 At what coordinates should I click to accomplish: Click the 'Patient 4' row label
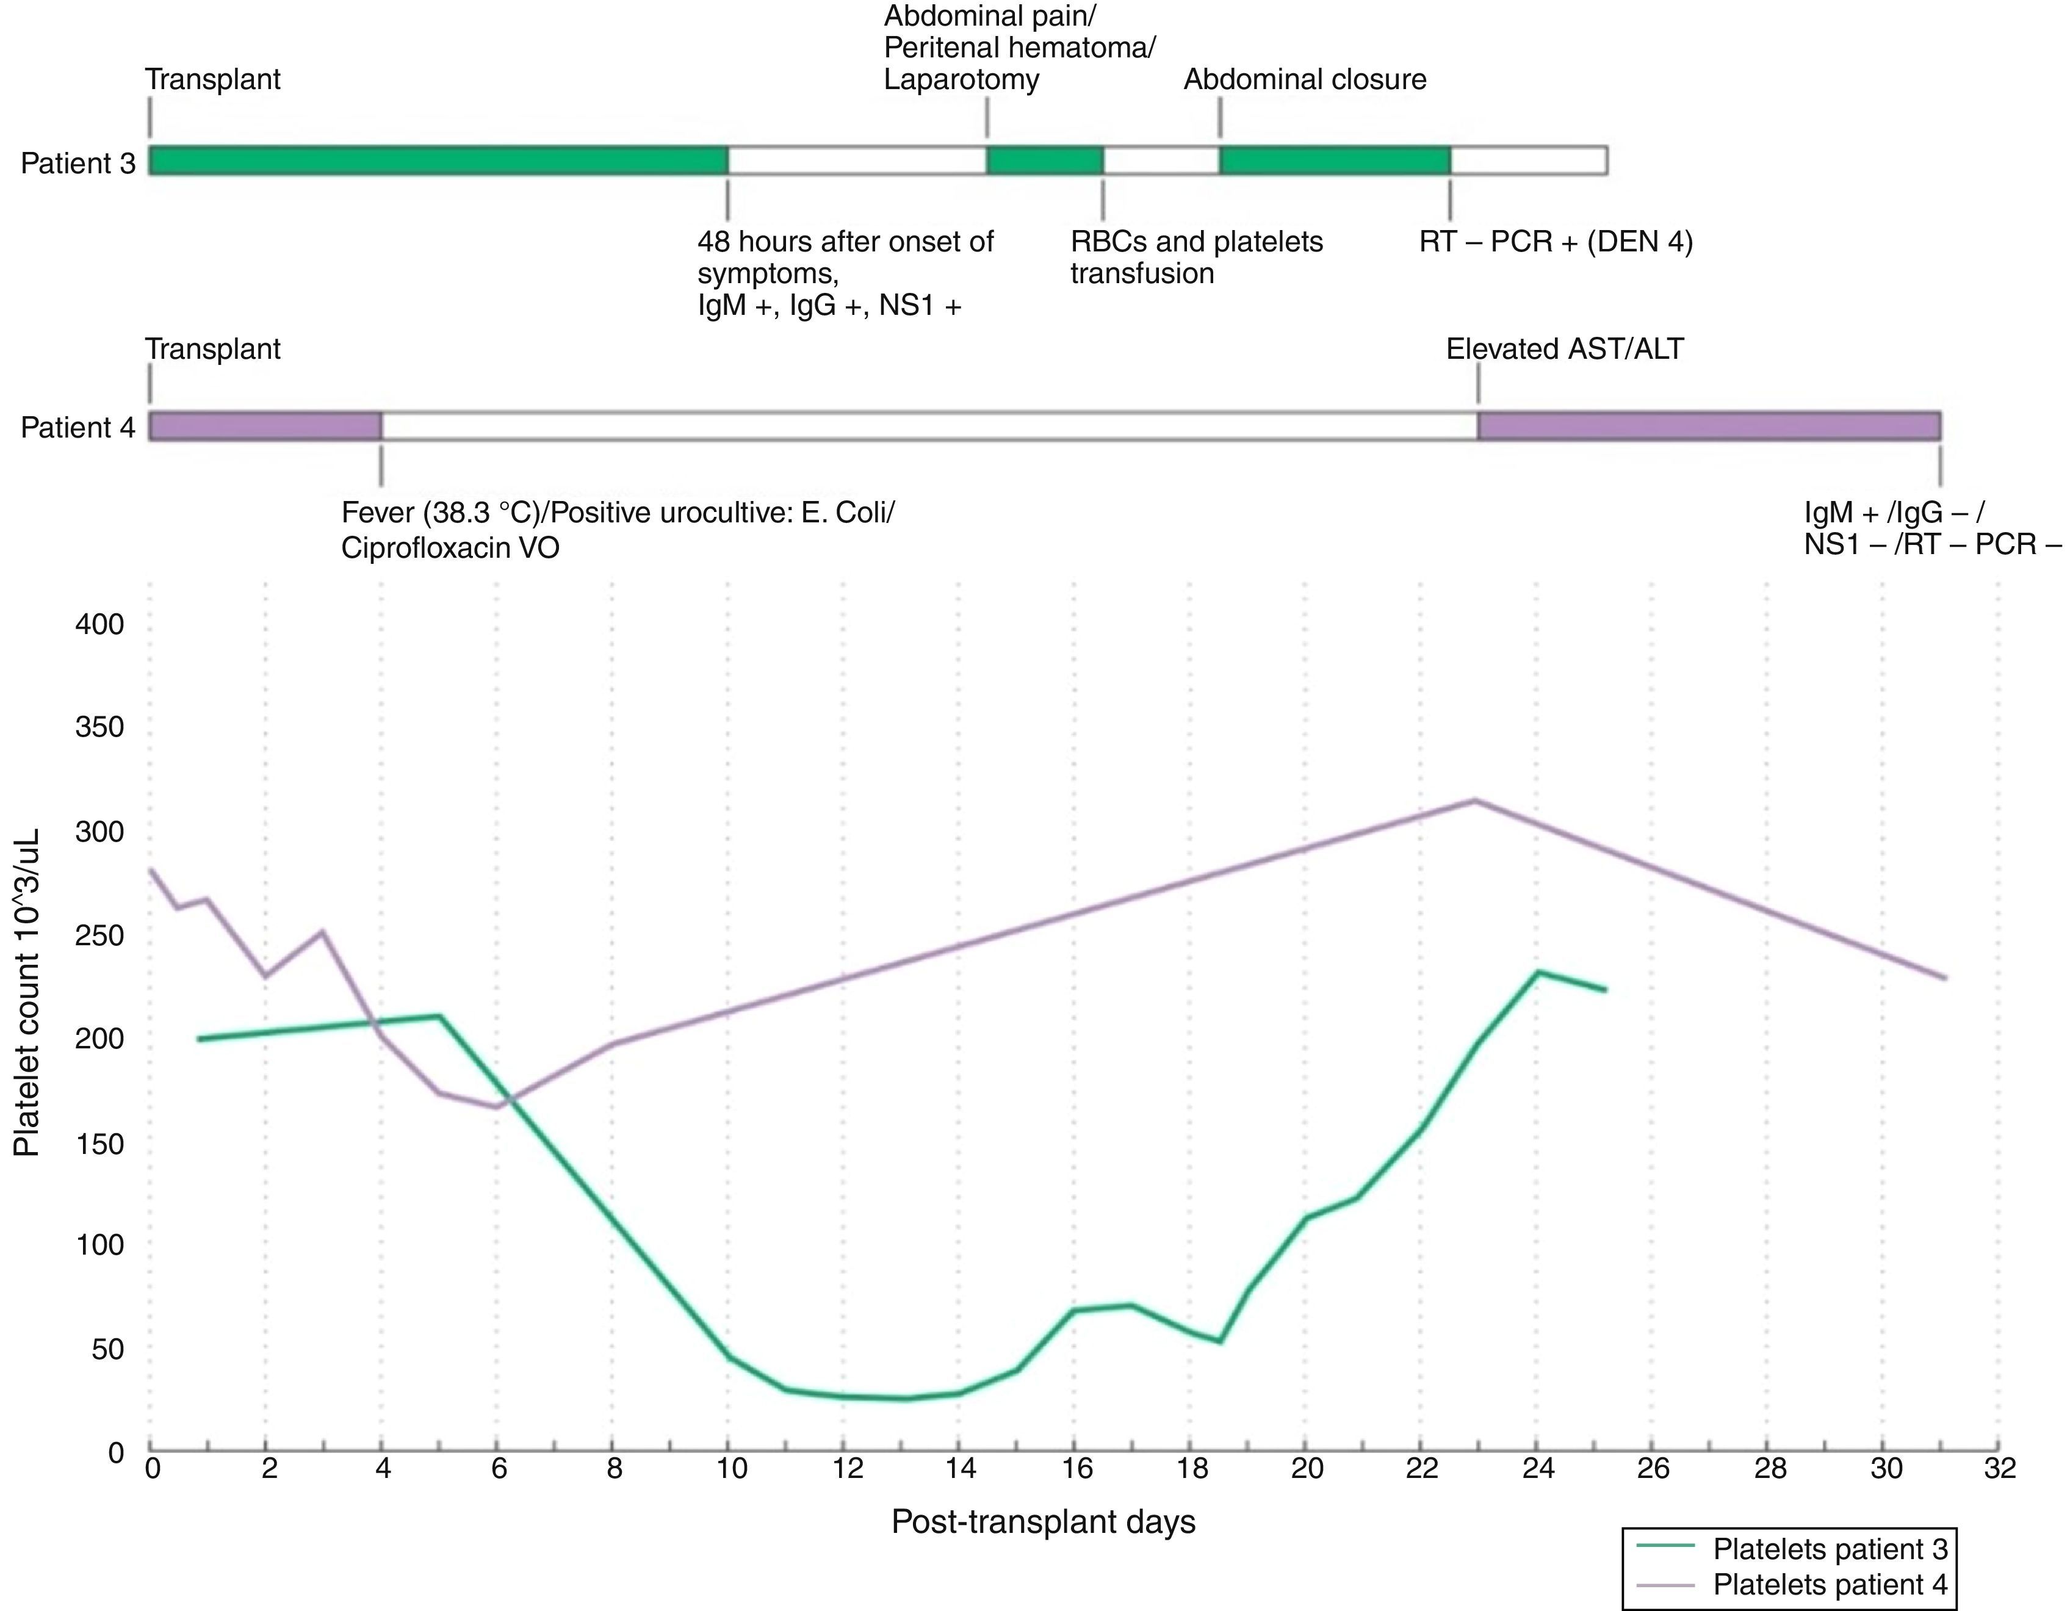pos(79,428)
